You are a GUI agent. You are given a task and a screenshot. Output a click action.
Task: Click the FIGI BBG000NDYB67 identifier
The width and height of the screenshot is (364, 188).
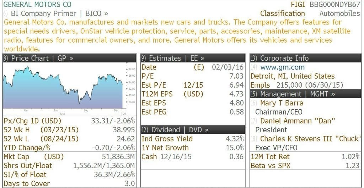coord(326,4)
